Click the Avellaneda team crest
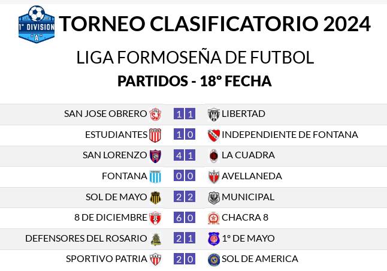The height and width of the screenshot is (271, 387). [213, 177]
